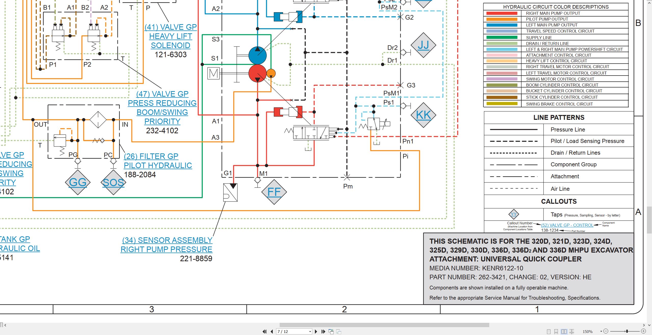This screenshot has height=335, width=652.
Task: Click the vertical scrollbar thumb
Action: click(649, 220)
